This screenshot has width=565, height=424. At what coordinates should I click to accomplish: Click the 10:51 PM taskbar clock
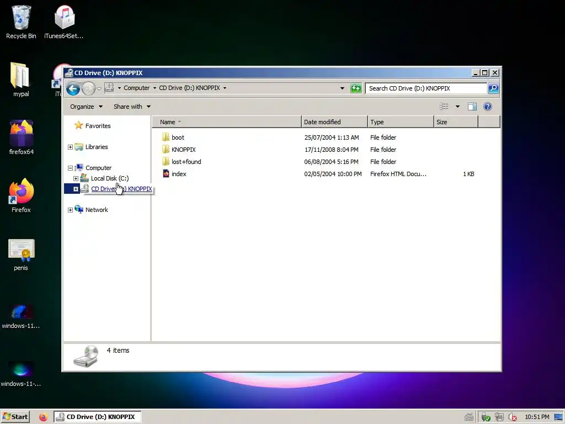(537, 417)
